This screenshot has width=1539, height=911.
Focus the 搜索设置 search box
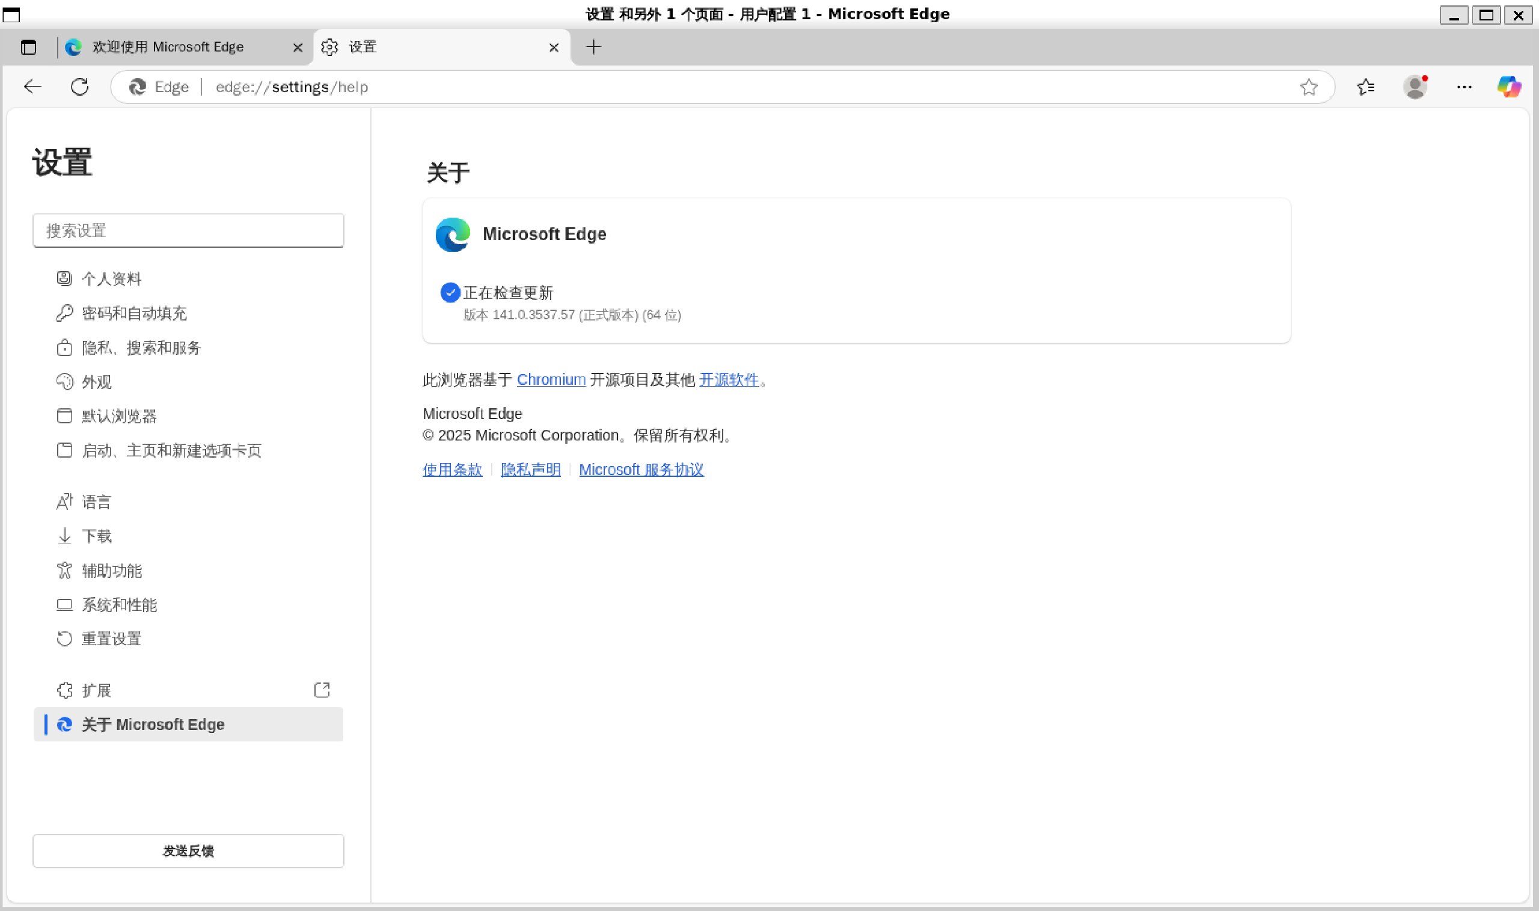188,231
